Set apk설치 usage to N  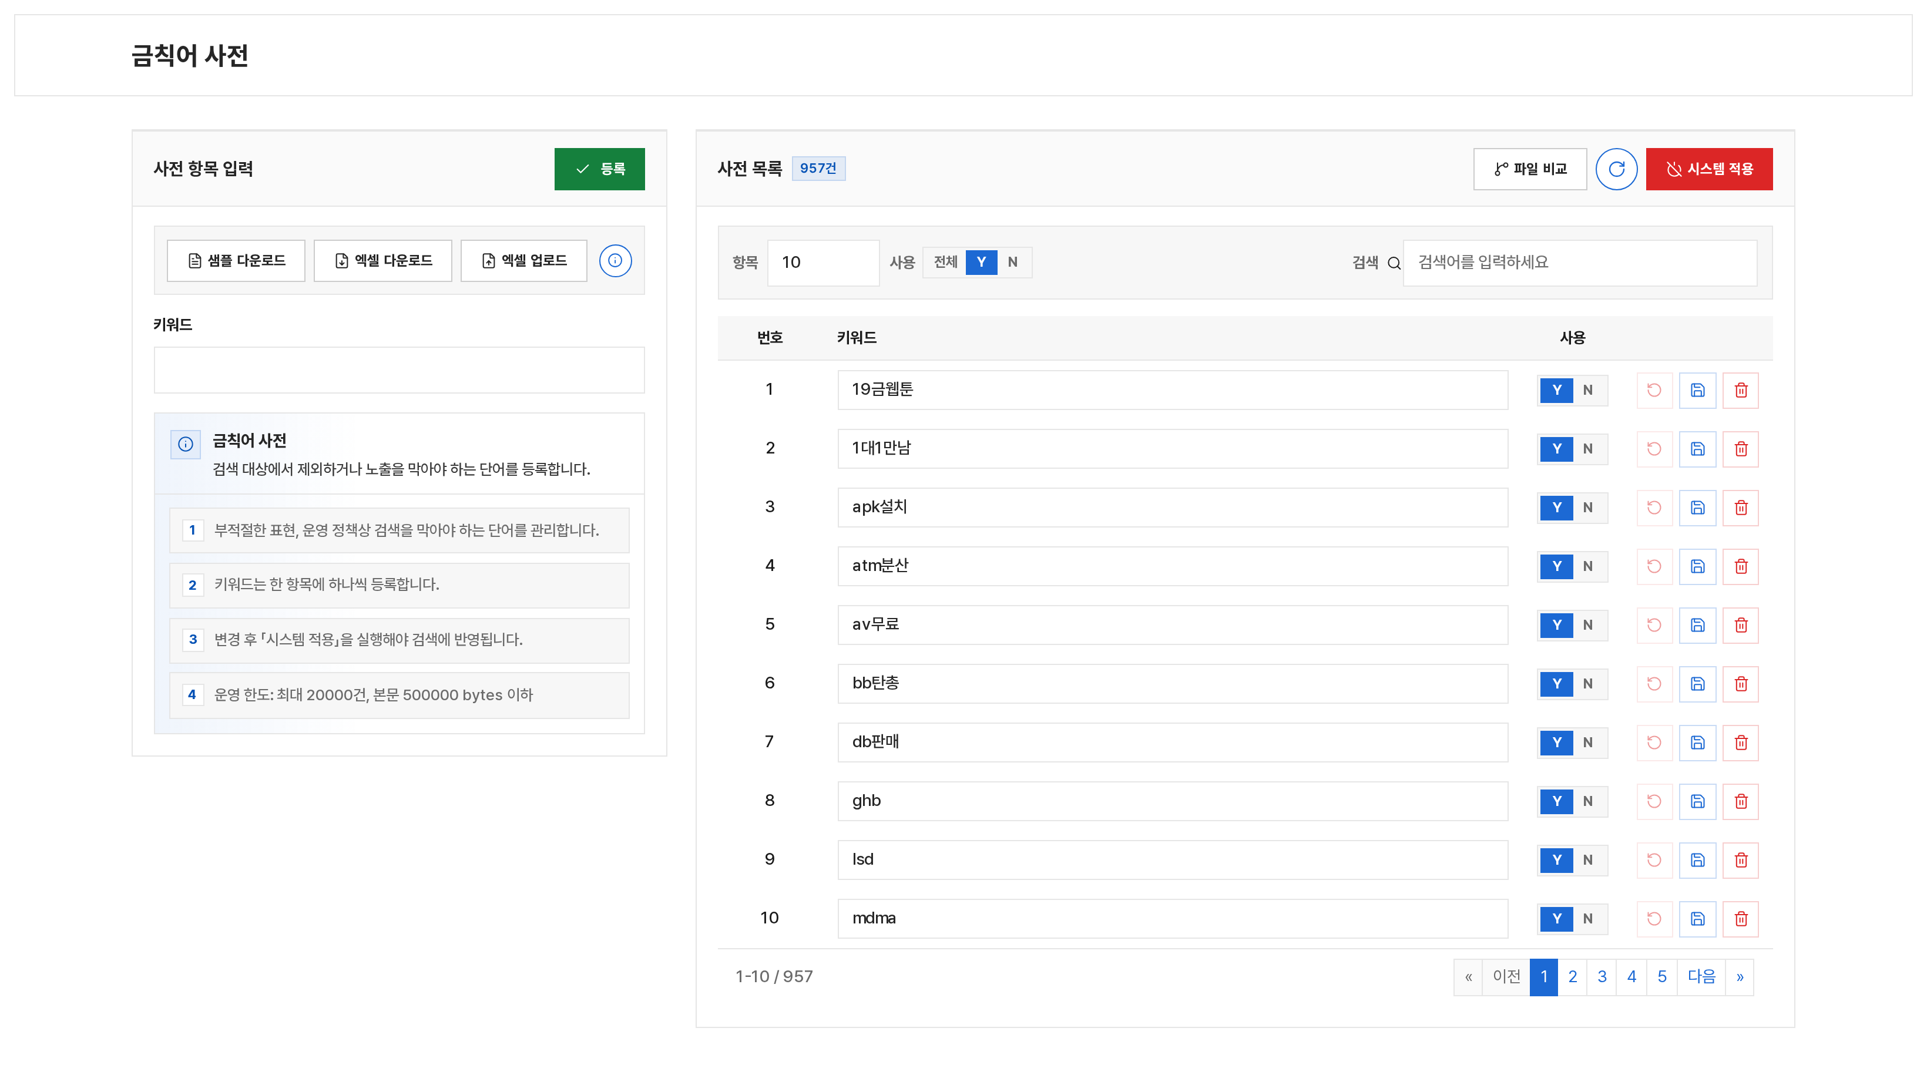click(x=1587, y=507)
